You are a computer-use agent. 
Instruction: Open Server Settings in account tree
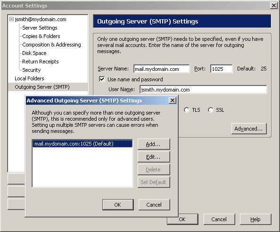(40, 28)
